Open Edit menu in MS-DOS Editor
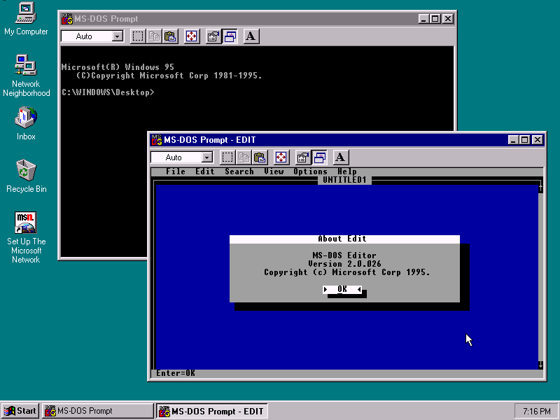 click(204, 171)
